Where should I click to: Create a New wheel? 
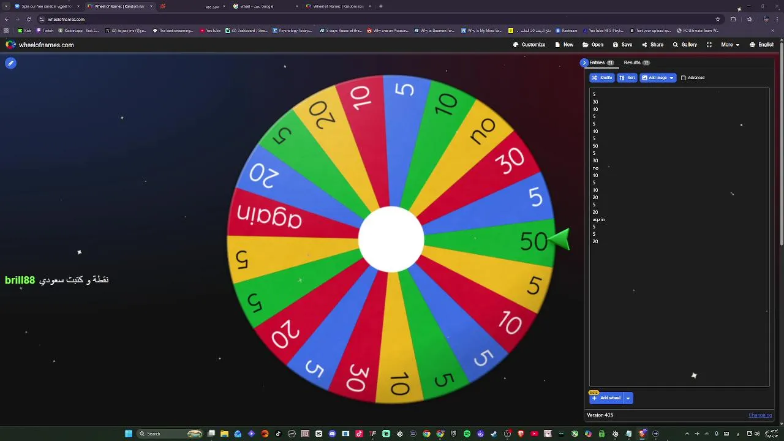coord(564,45)
